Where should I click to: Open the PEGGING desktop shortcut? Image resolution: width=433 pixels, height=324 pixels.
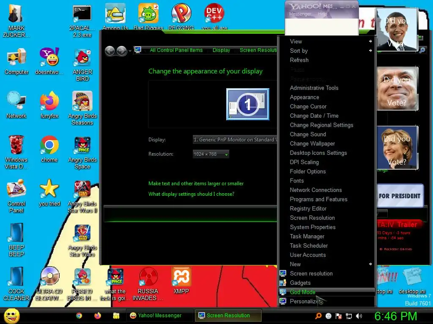[181, 16]
